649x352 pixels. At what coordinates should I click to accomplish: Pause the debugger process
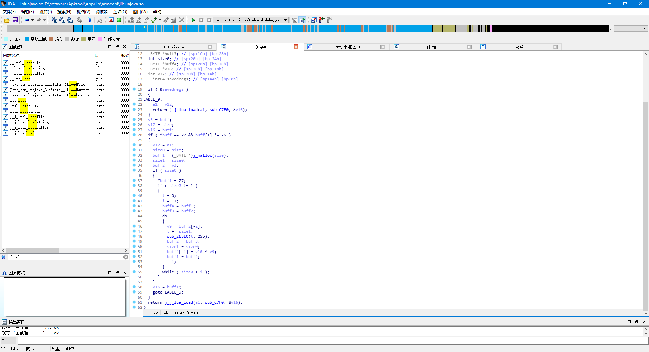201,20
